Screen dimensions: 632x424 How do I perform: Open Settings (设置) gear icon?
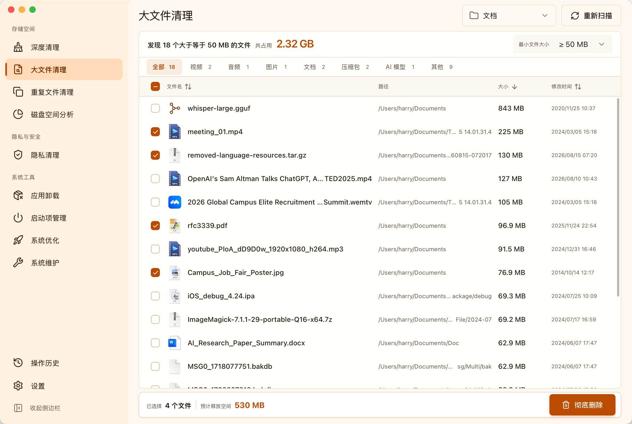coord(18,386)
